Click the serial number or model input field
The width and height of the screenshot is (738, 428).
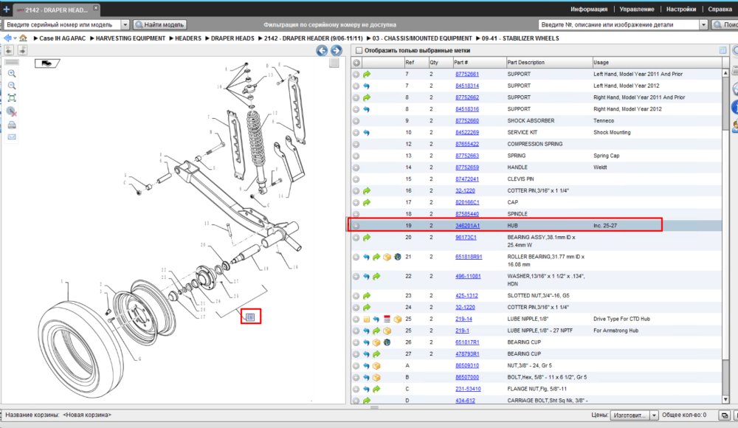coord(62,24)
